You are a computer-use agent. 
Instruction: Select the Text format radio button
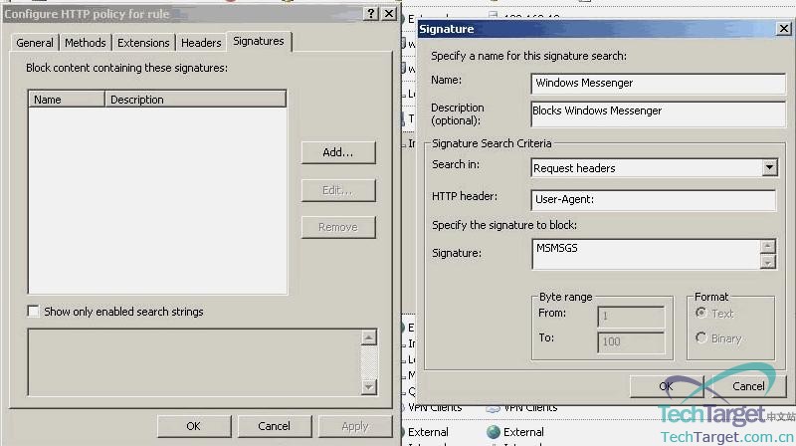pos(701,313)
